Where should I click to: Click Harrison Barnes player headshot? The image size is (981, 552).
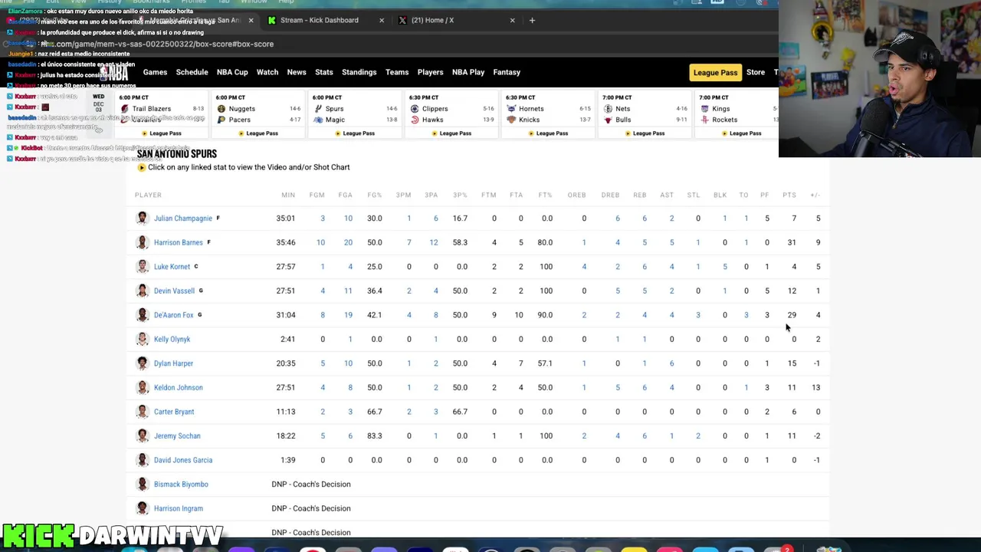142,242
